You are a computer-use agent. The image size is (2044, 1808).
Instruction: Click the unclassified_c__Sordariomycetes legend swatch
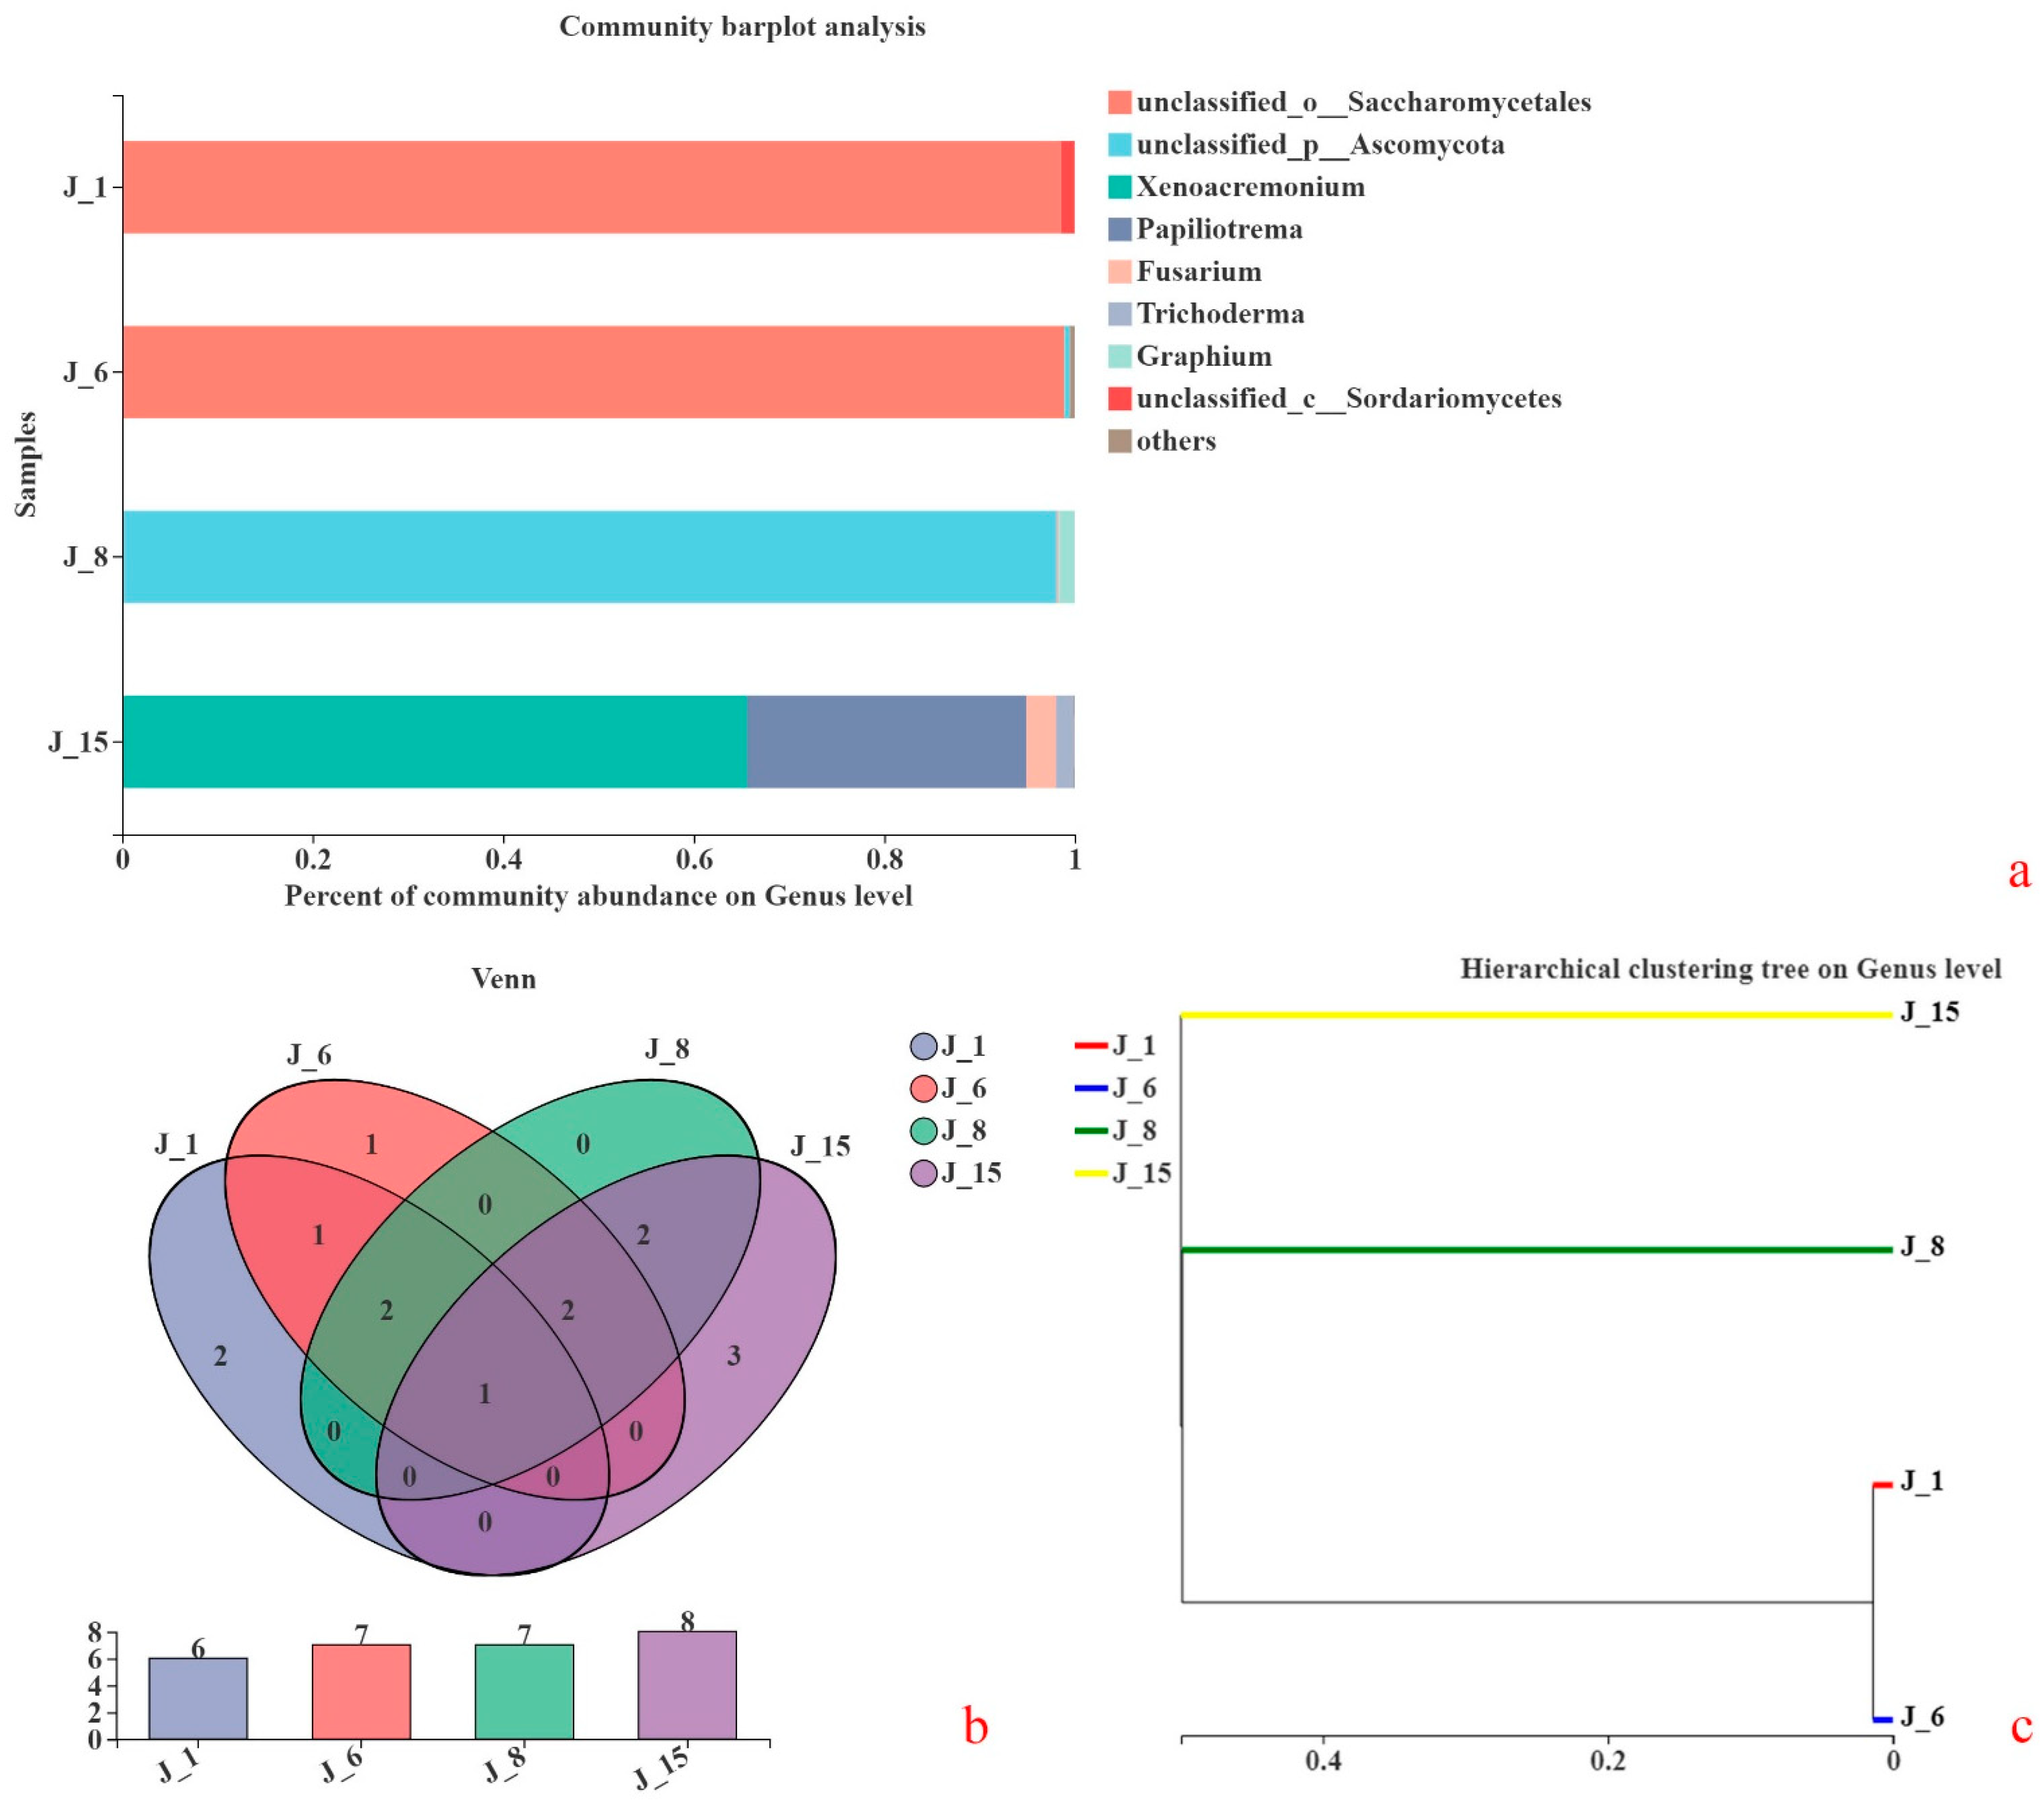1119,399
